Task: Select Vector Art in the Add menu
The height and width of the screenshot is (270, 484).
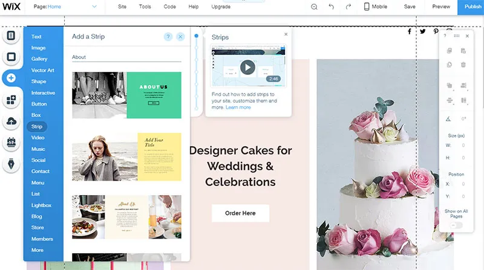Action: 42,70
